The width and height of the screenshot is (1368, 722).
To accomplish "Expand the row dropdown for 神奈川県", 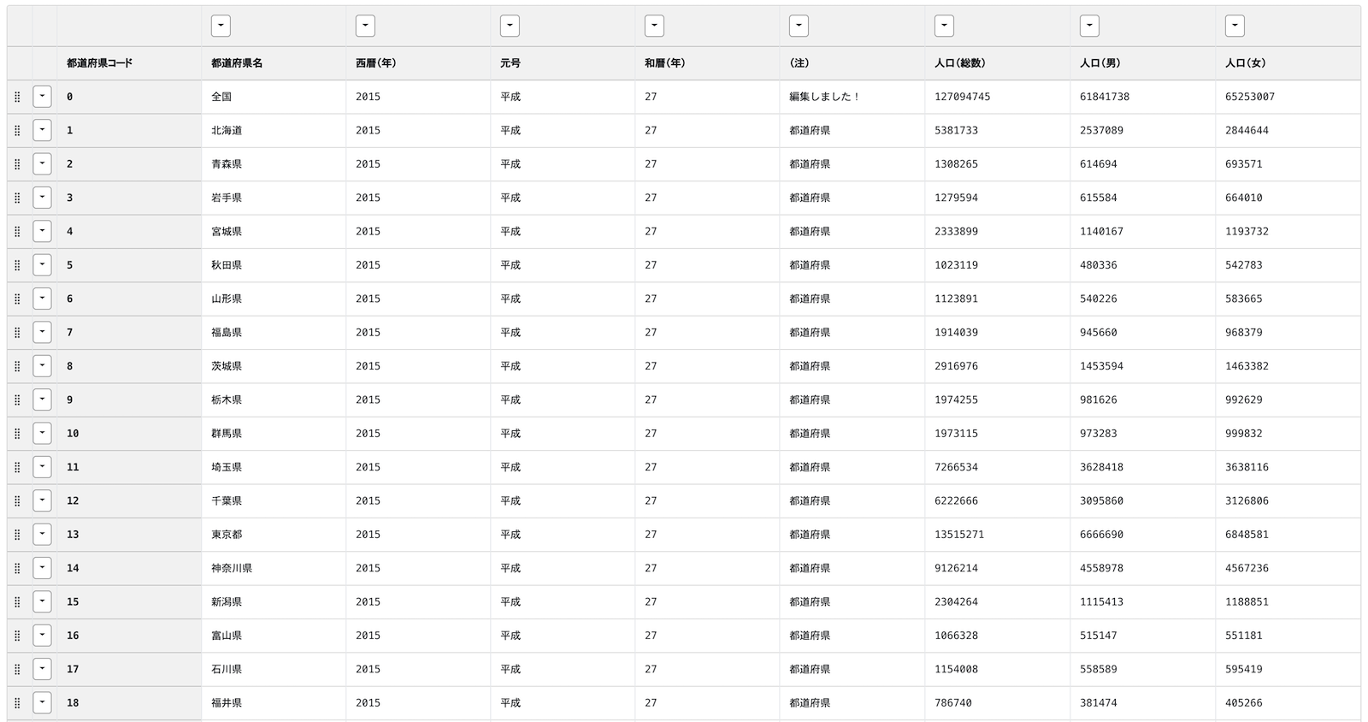I will 42,568.
